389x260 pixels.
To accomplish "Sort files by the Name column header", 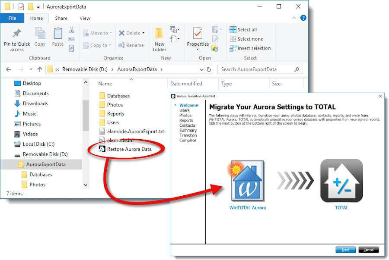I will click(x=105, y=84).
